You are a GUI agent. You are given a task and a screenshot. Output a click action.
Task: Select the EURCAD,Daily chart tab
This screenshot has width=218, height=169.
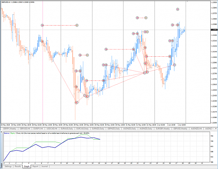pos(82,129)
